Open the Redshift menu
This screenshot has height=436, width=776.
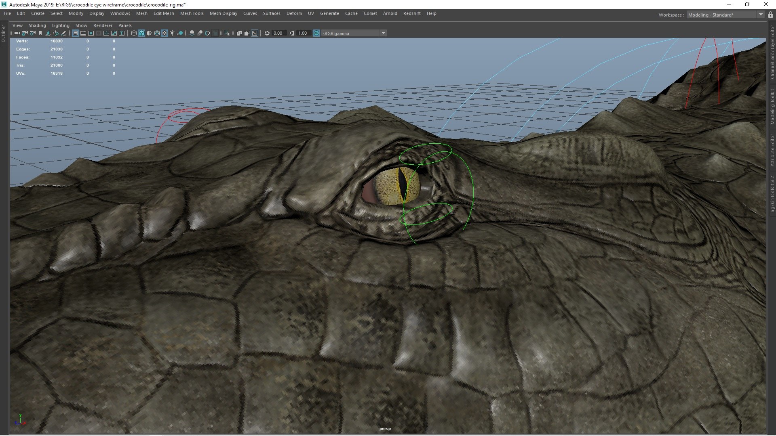click(412, 13)
